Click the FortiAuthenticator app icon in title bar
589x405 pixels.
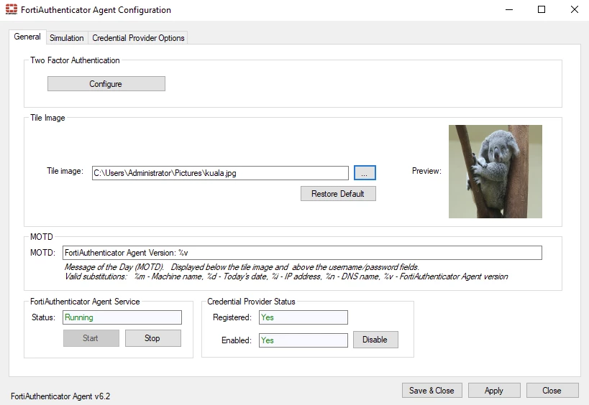coord(12,9)
